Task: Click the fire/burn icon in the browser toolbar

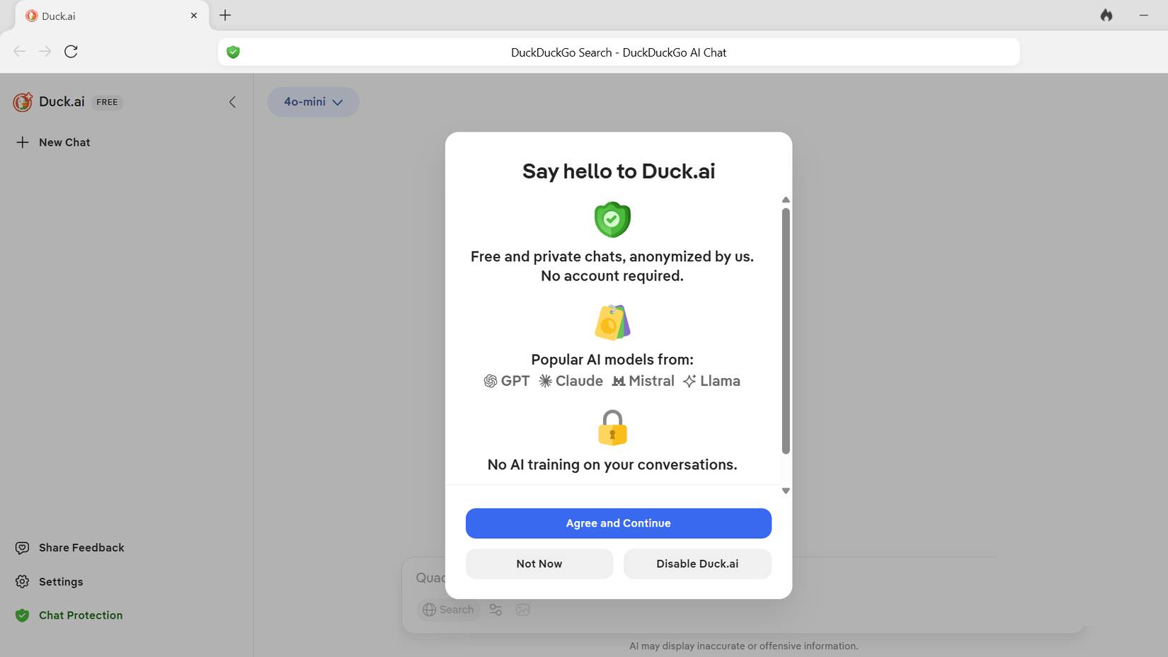Action: pos(1106,14)
